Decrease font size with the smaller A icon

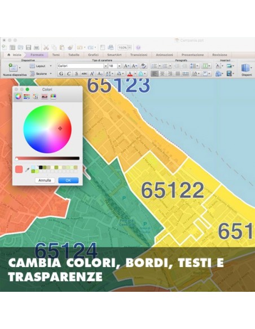click(x=134, y=66)
